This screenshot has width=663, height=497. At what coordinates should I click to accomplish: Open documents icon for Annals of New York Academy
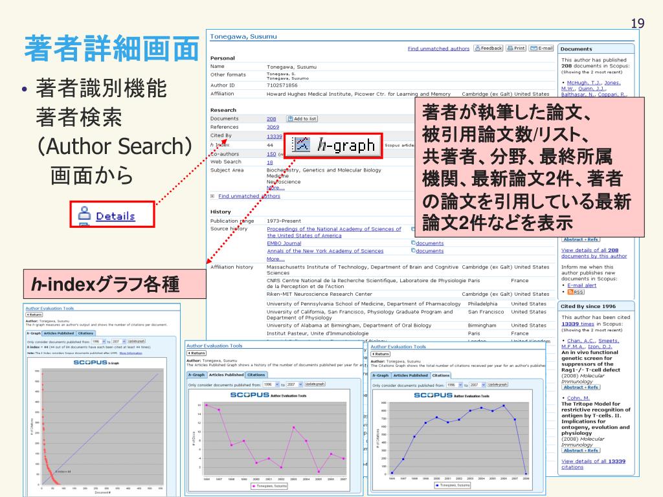(x=413, y=250)
